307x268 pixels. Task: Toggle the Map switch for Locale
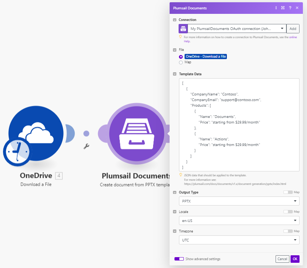(288, 211)
